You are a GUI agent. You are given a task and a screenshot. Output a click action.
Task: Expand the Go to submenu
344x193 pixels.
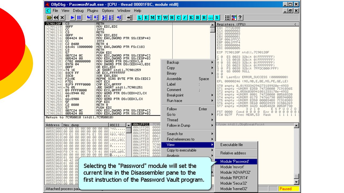(188, 114)
